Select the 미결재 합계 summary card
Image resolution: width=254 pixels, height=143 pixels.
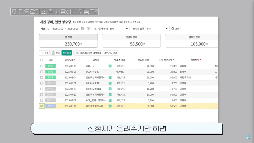[x=131, y=41]
